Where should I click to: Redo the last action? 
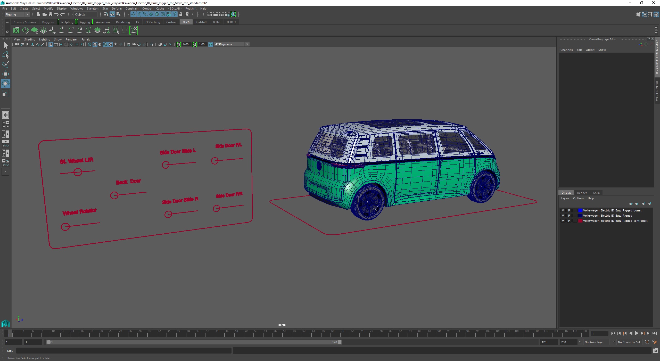[x=62, y=14]
